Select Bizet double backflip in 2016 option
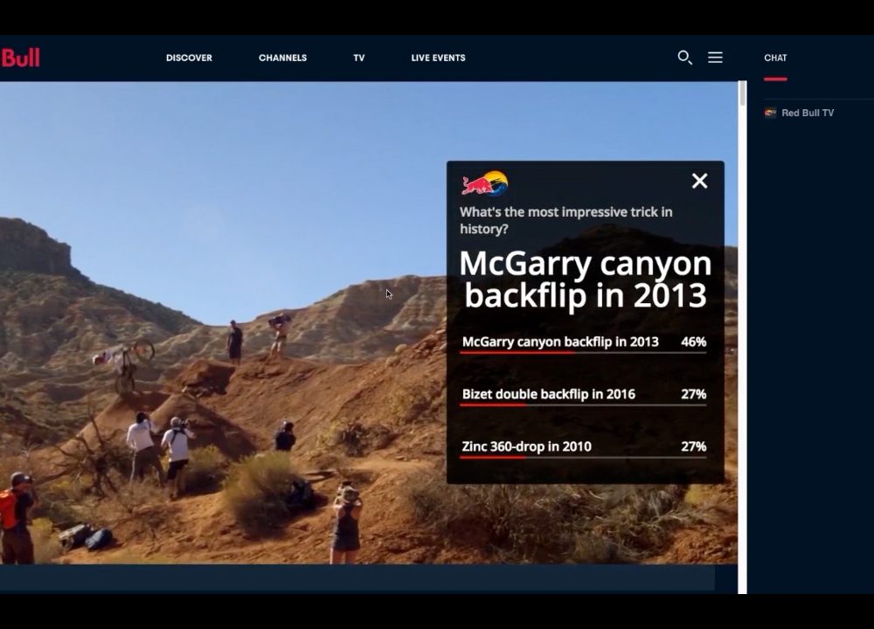The width and height of the screenshot is (874, 629). 584,395
